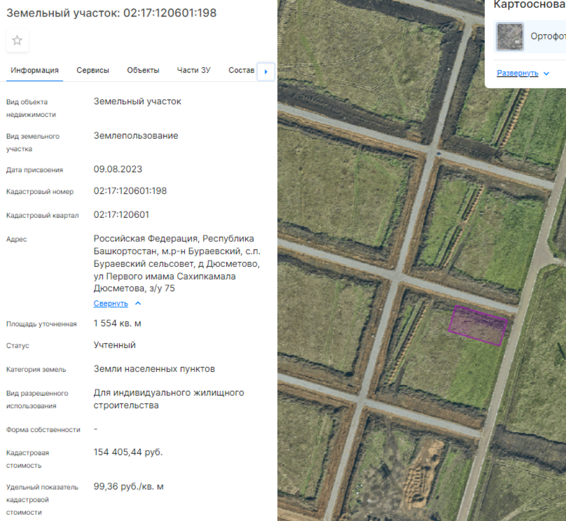Click the up chevron beside Свернуть
566x521 pixels.
click(x=138, y=304)
